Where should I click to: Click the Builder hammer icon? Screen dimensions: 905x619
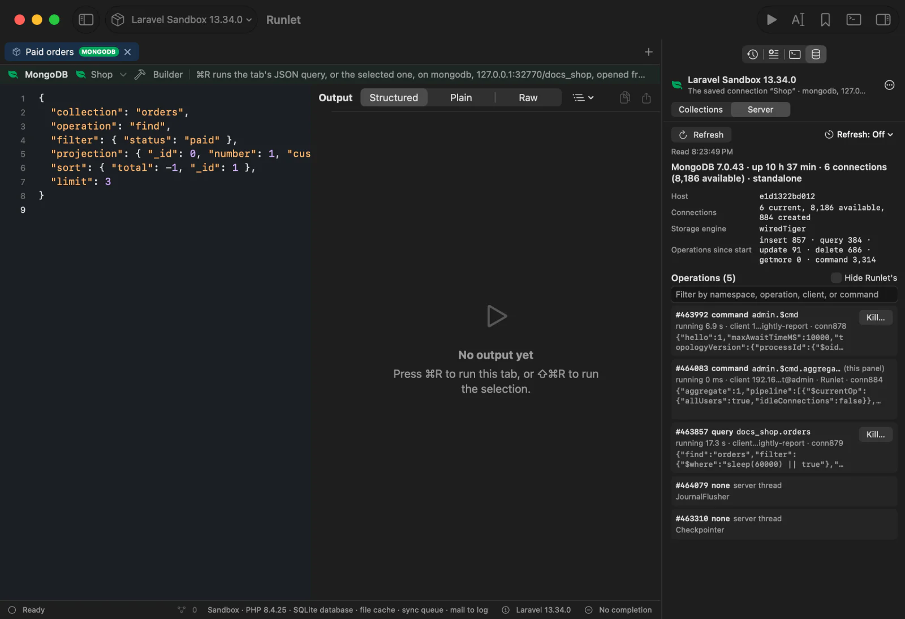click(x=140, y=75)
